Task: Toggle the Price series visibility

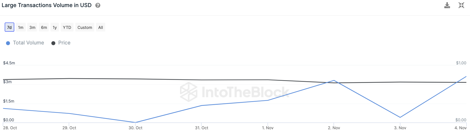Action: [64, 43]
